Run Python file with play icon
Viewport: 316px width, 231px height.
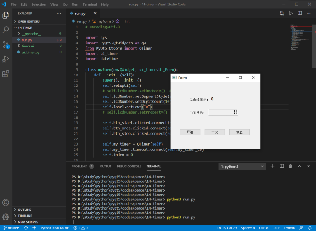pos(291,14)
